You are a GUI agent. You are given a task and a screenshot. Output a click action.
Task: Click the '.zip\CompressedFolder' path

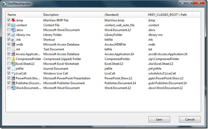coord(164,59)
